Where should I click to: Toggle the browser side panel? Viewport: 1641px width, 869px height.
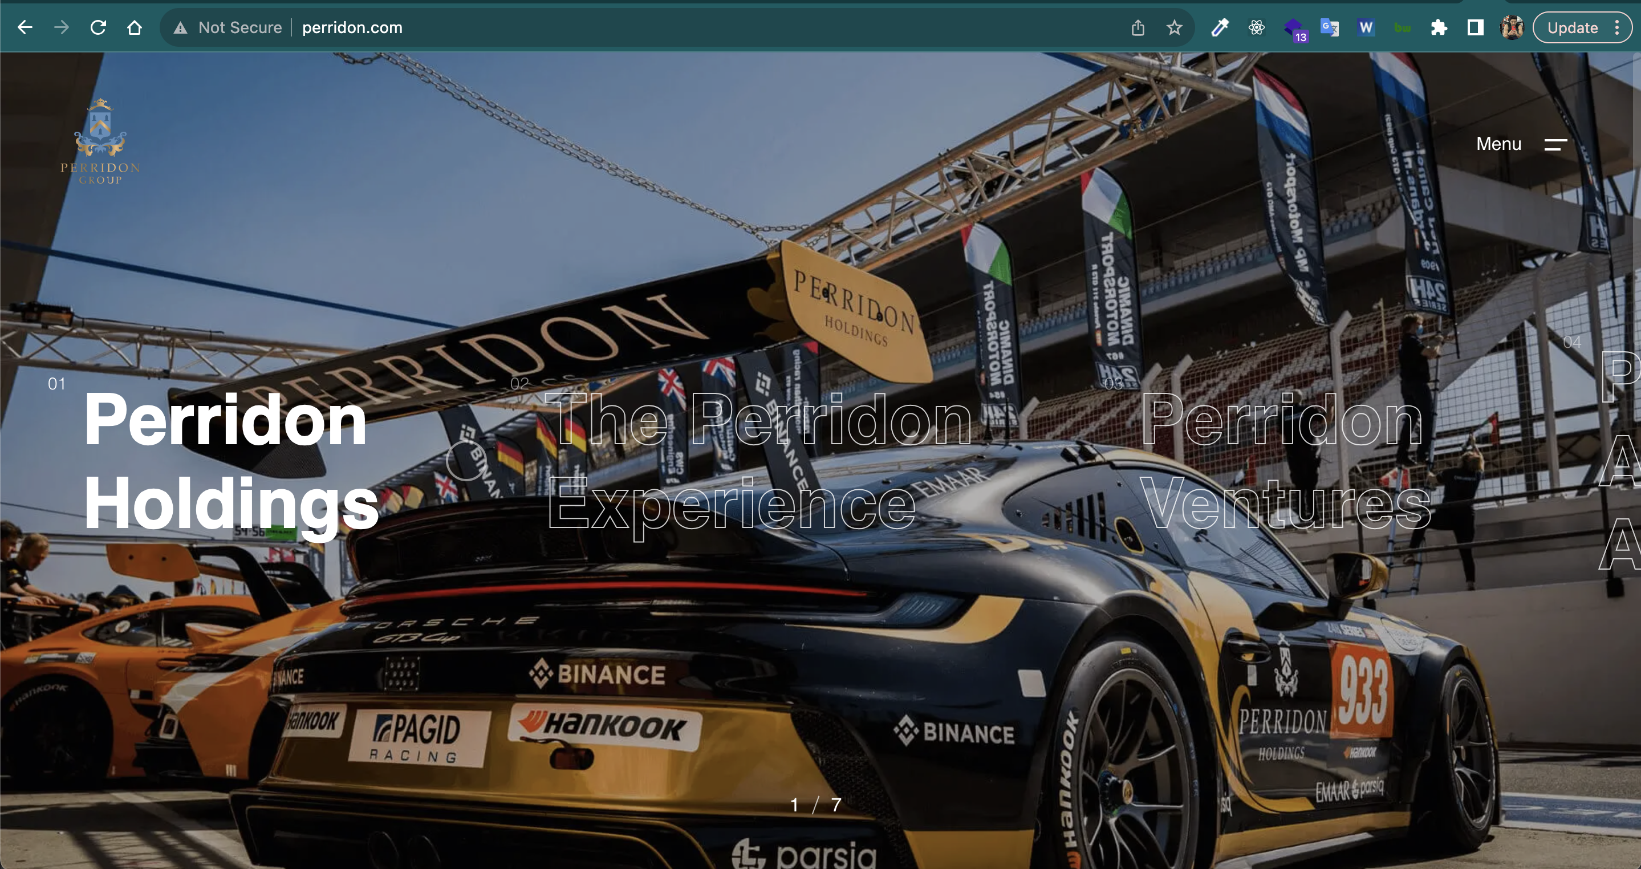(x=1476, y=27)
